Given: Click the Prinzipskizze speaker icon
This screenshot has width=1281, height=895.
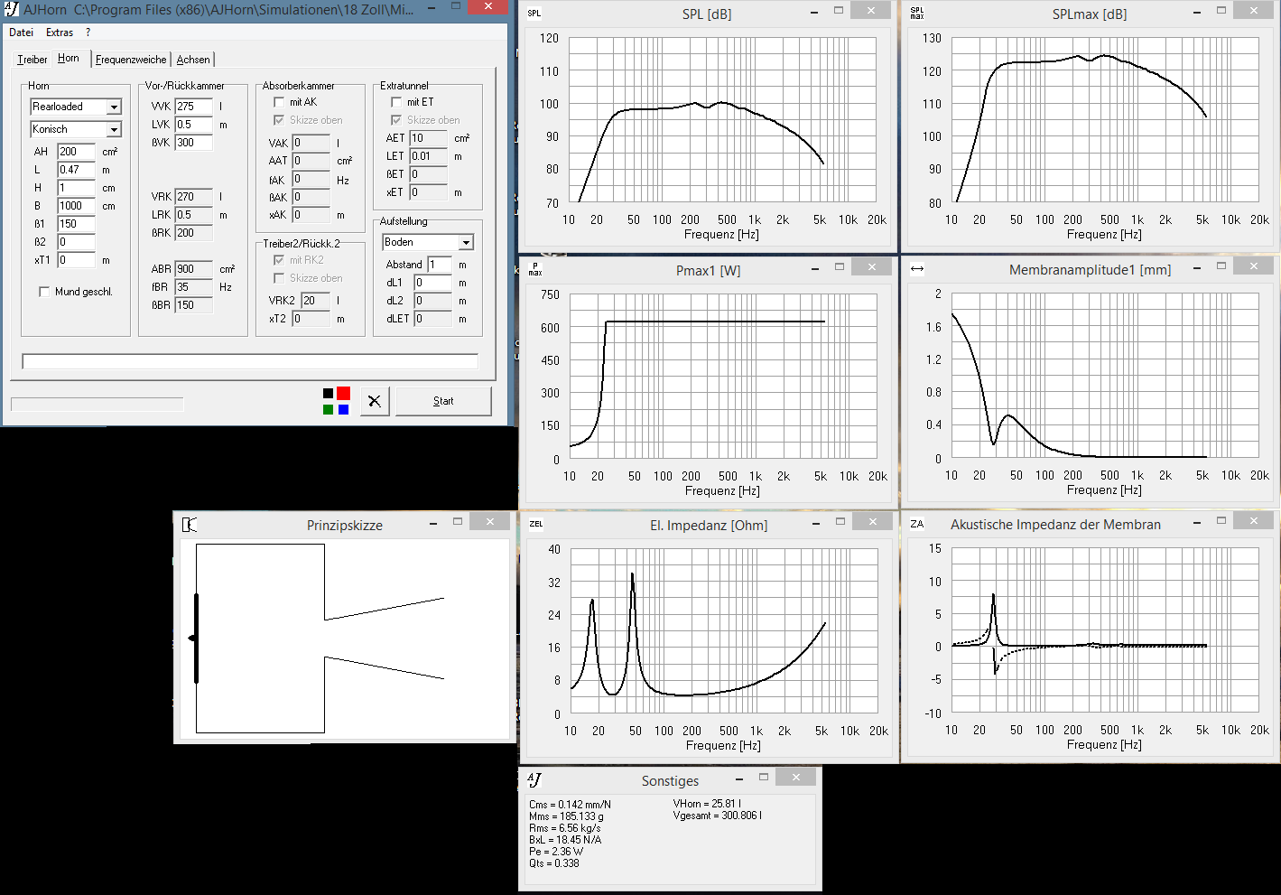Looking at the screenshot, I should point(189,525).
